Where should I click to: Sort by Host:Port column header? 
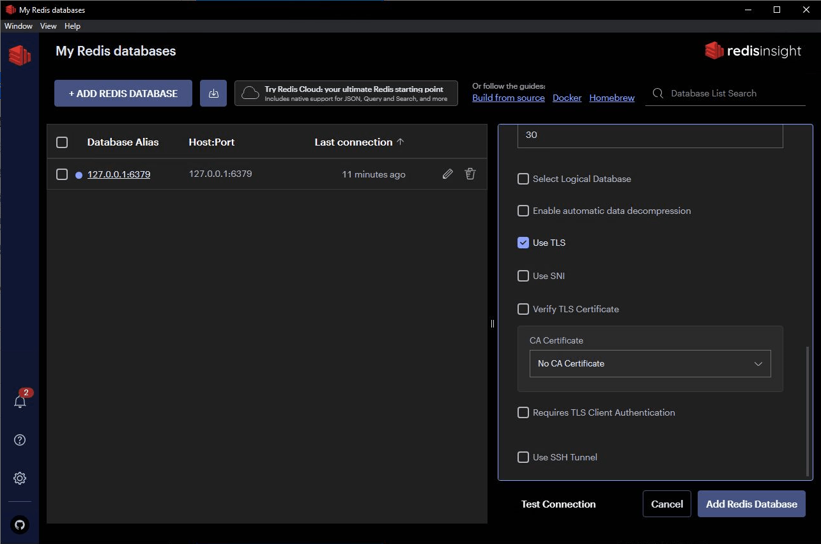click(x=211, y=142)
